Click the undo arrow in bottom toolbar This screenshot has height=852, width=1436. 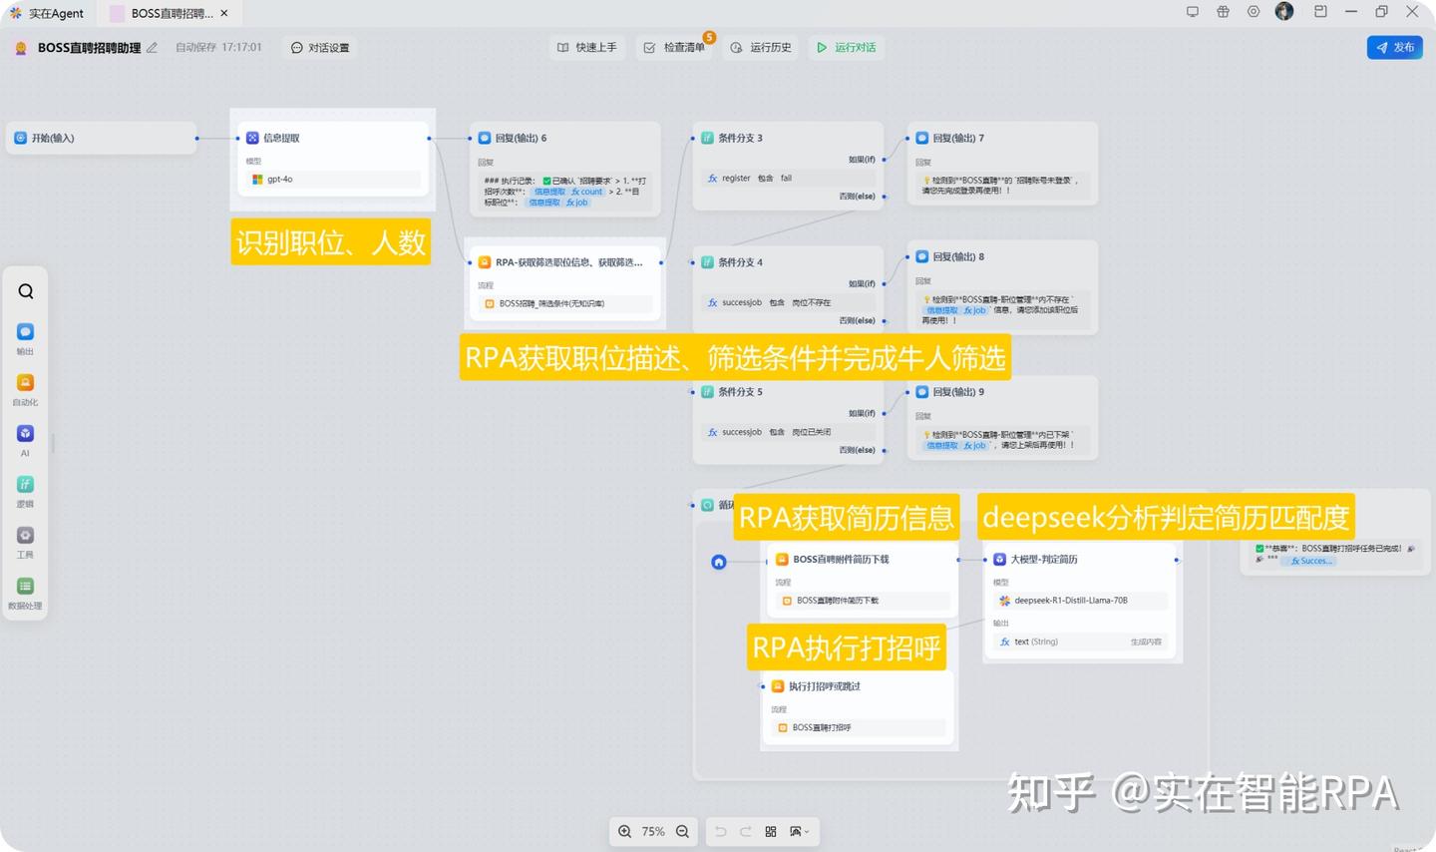click(720, 831)
